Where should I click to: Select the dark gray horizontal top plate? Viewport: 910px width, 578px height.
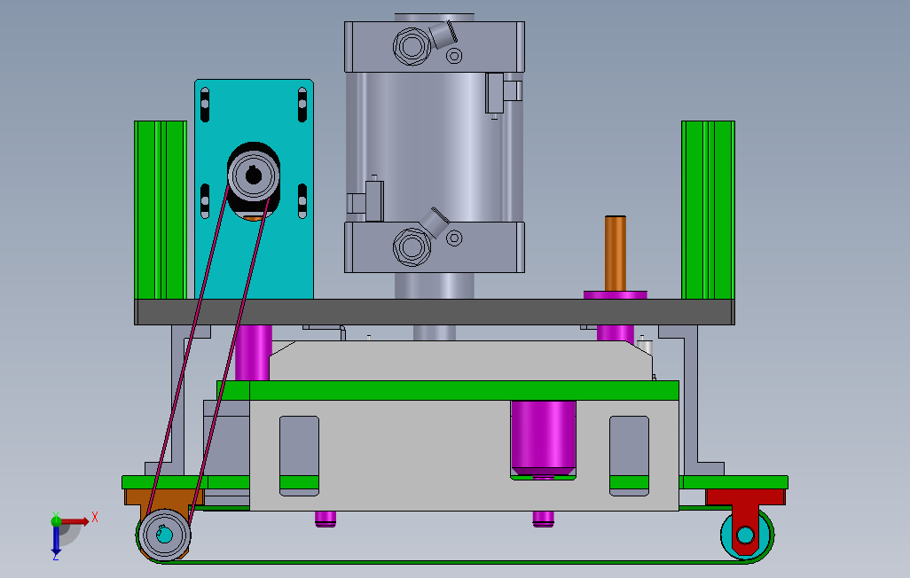coord(434,312)
